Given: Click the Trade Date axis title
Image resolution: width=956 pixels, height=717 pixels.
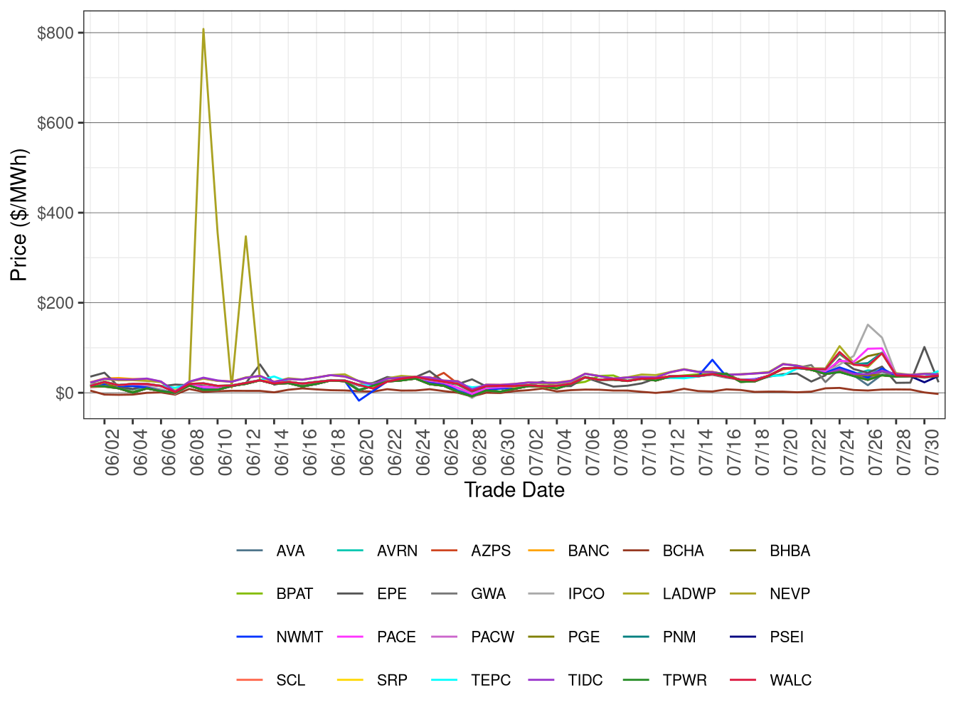Looking at the screenshot, I should pyautogui.click(x=514, y=490).
